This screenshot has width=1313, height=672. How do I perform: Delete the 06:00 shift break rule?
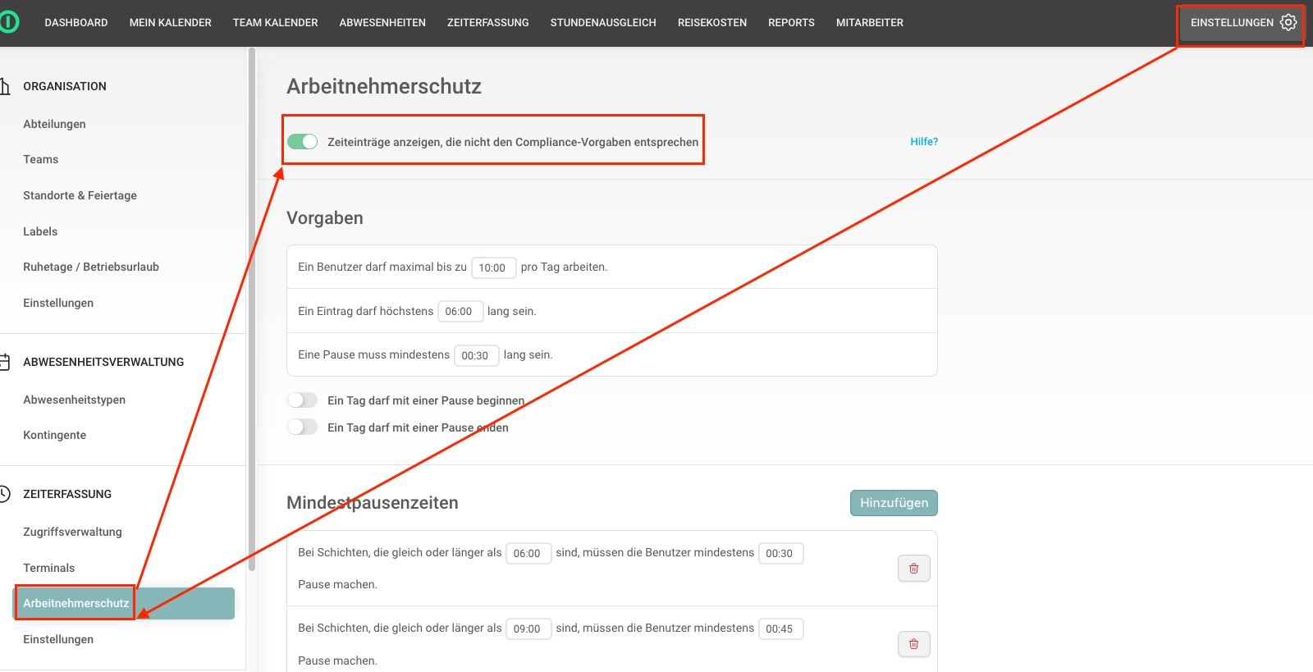point(913,568)
